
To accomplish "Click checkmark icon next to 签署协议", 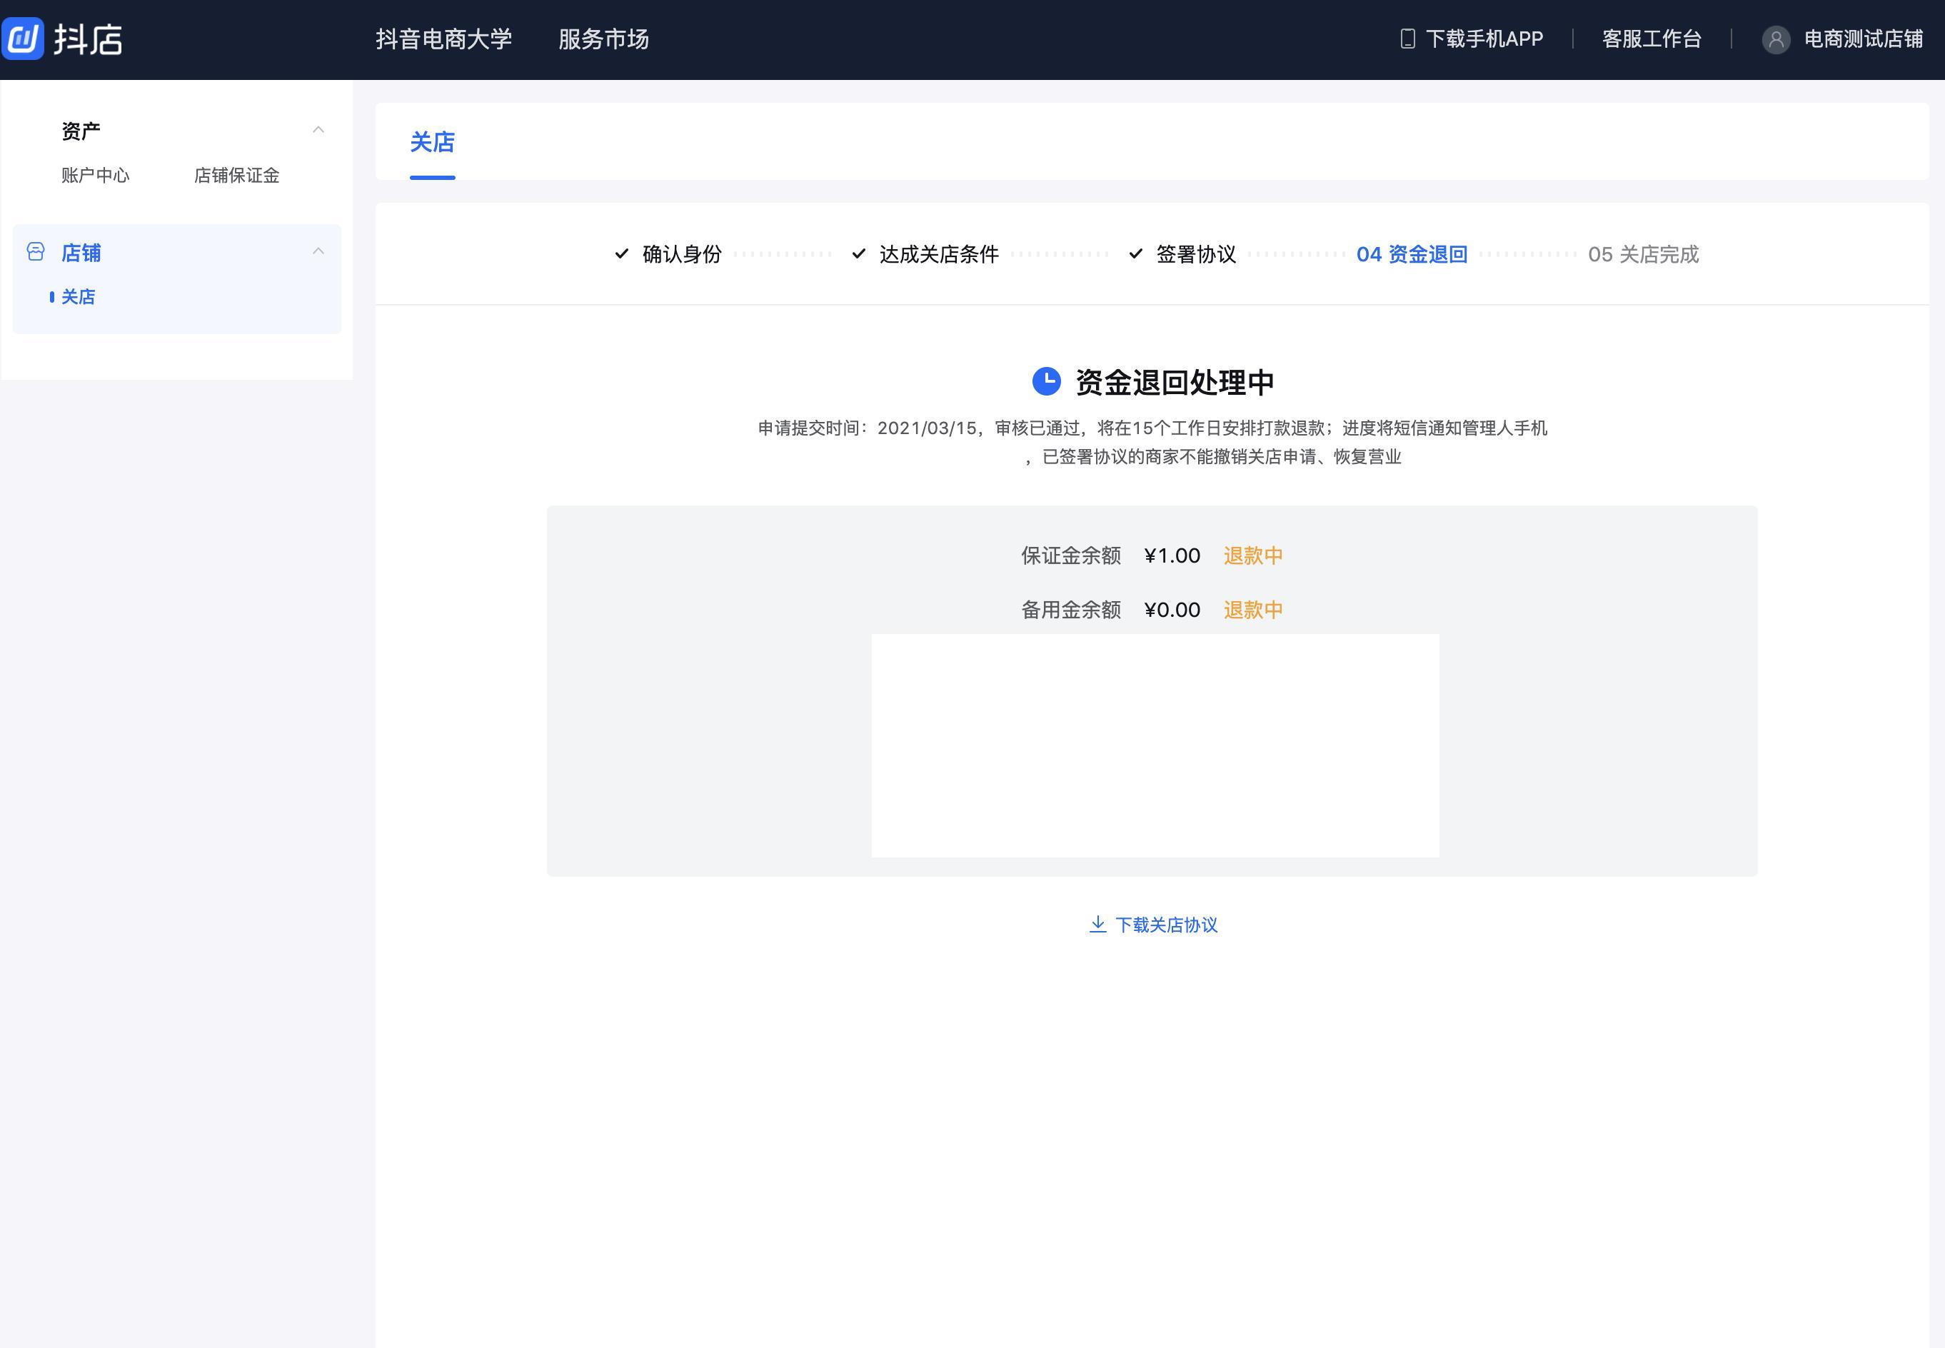I will tap(1136, 253).
